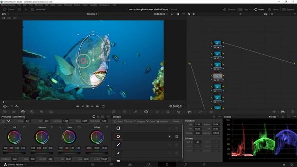Edit the Contrast value field
This screenshot has width=297, height=167.
click(x=65, y=121)
